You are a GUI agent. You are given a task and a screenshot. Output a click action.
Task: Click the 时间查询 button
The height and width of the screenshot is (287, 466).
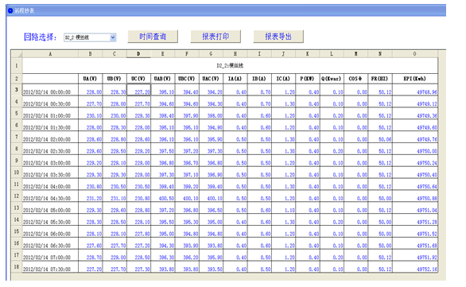pyautogui.click(x=153, y=37)
